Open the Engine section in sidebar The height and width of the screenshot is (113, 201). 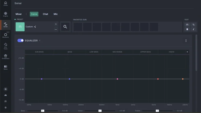5,14
